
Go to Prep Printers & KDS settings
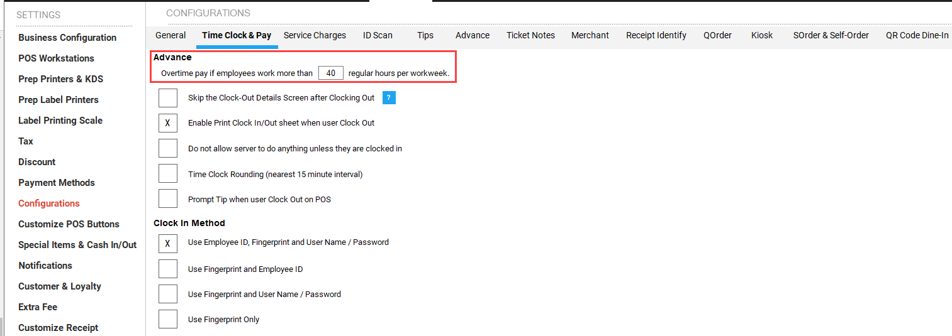[x=60, y=79]
